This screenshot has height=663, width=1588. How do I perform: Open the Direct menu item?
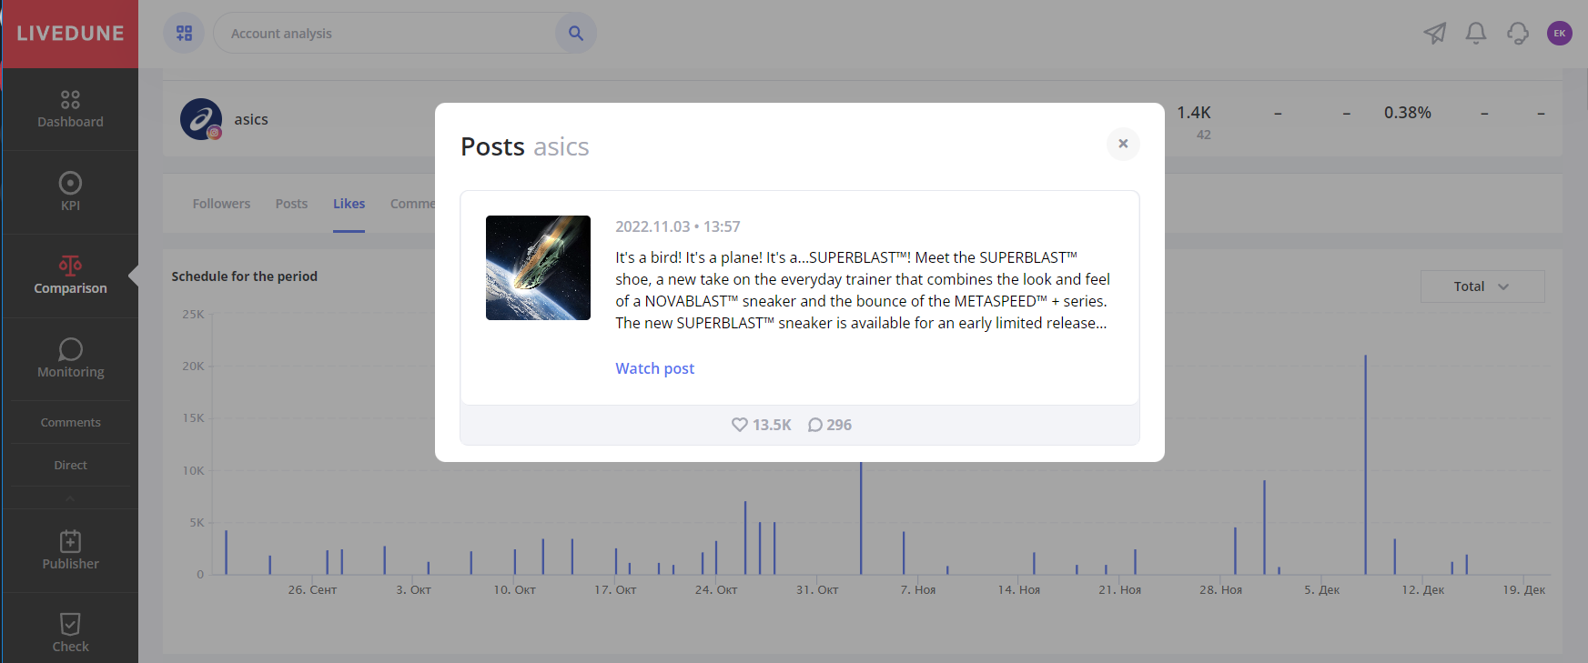click(70, 466)
